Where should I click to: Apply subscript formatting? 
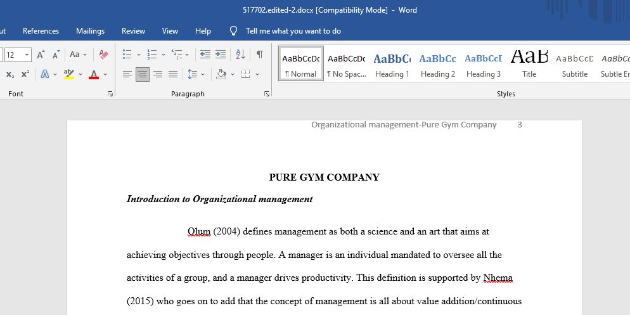10,74
